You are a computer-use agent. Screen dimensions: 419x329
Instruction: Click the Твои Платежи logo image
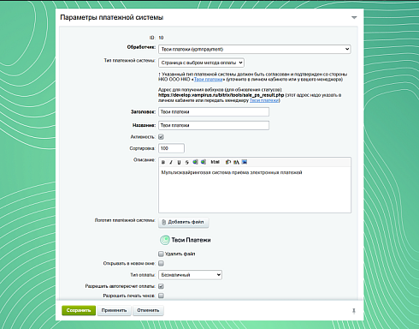pyautogui.click(x=186, y=240)
